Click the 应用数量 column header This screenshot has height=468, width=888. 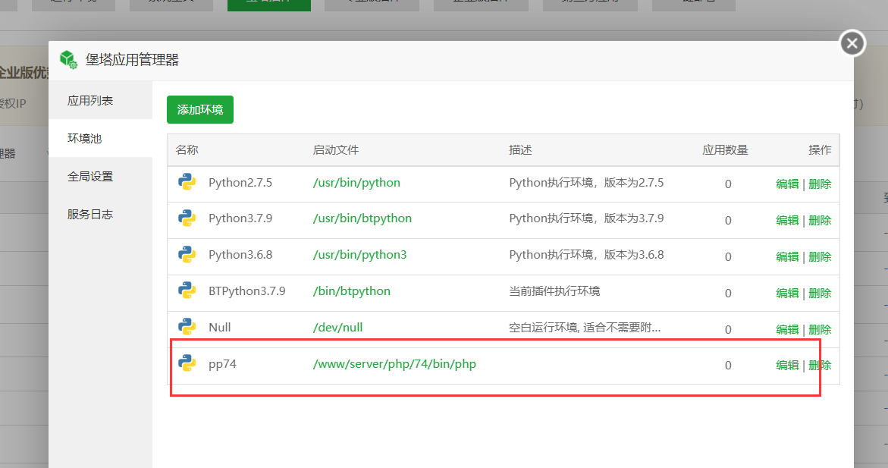click(725, 149)
